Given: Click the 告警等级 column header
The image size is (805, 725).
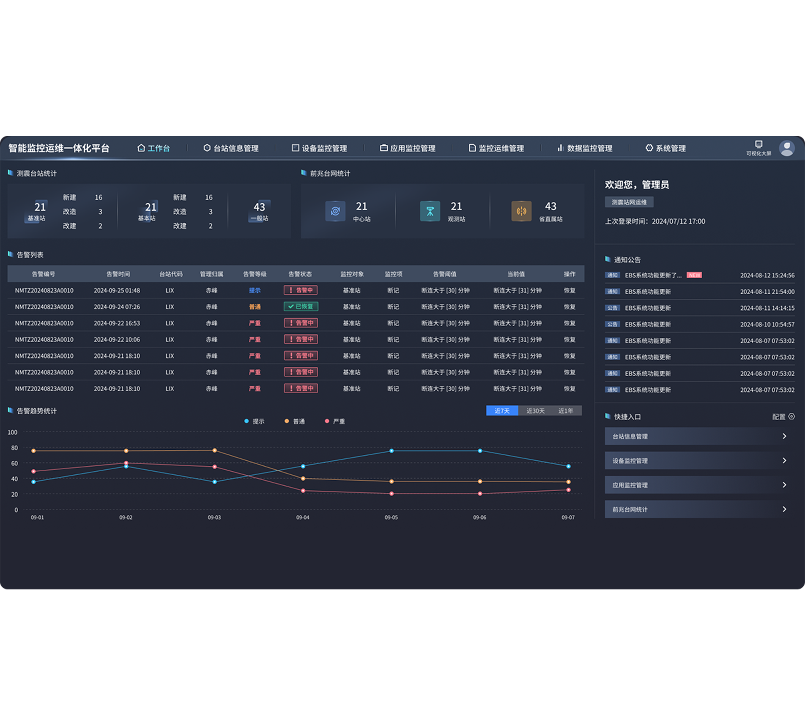Looking at the screenshot, I should 255,274.
